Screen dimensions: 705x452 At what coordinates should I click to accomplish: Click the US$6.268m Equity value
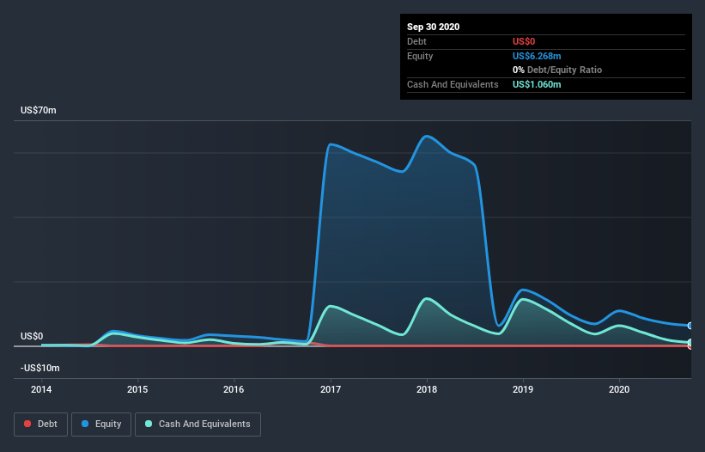click(x=537, y=56)
